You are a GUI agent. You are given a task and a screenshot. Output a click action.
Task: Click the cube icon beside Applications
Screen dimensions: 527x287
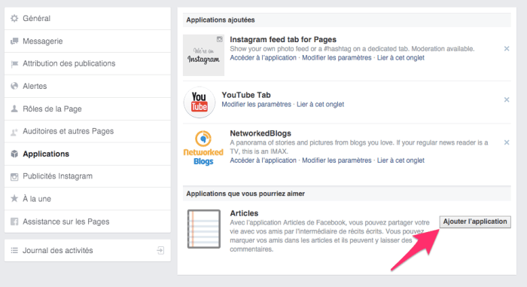click(x=14, y=154)
